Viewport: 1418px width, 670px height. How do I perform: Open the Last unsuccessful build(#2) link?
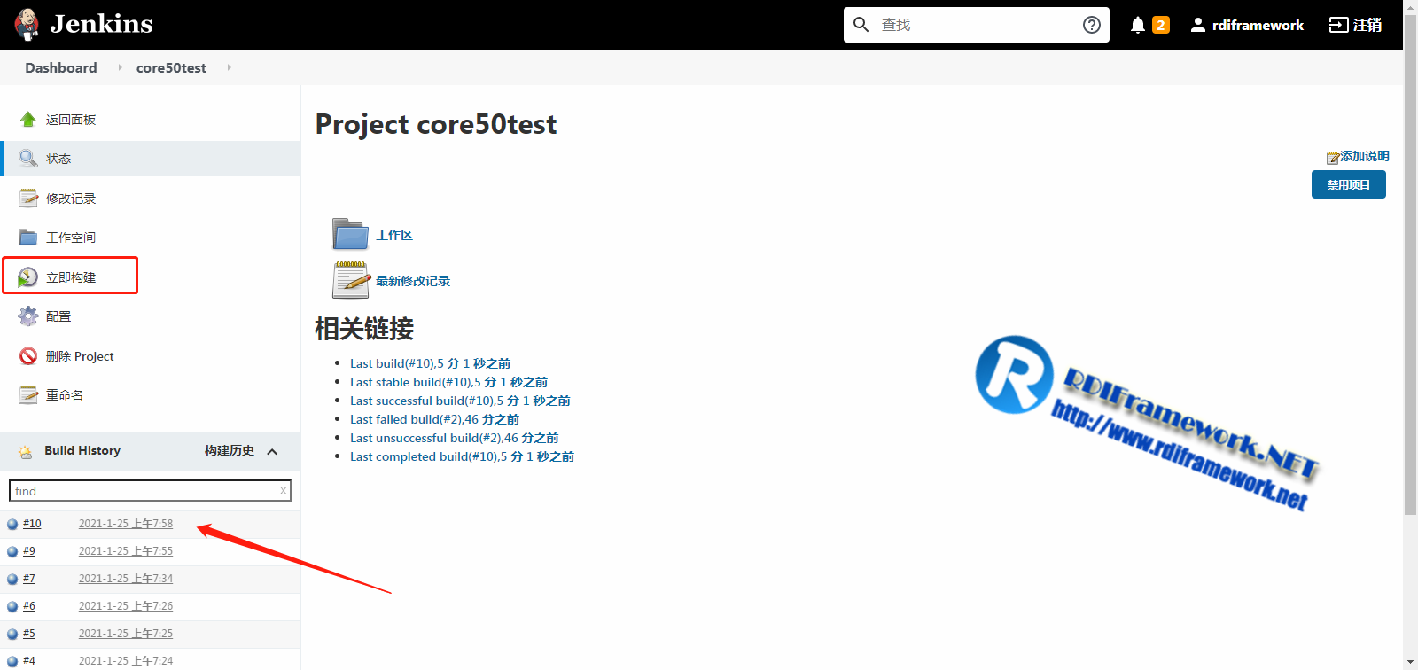(454, 438)
